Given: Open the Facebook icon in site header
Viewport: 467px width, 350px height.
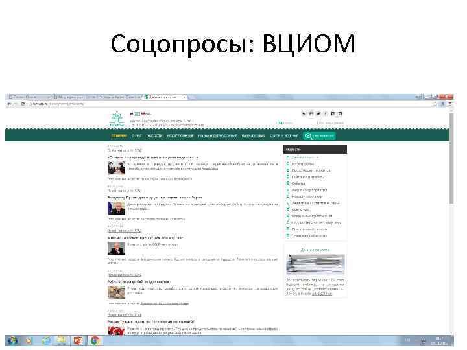Looking at the screenshot, I should point(326,113).
